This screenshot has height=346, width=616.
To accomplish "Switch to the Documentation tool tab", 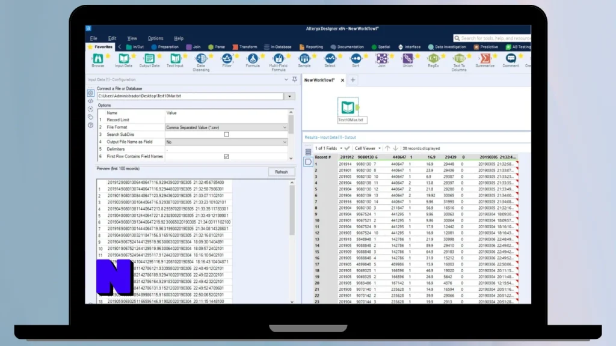I will click(x=347, y=47).
